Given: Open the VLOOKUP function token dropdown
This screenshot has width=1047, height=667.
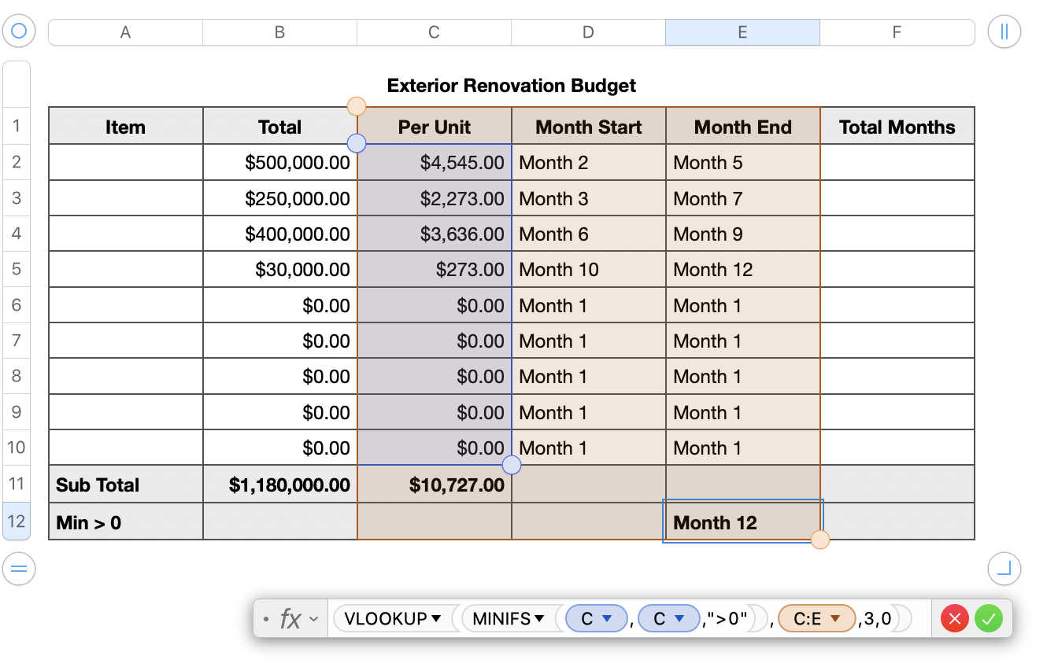Looking at the screenshot, I should click(x=435, y=619).
